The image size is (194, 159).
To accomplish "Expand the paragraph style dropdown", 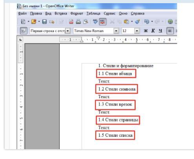I will pyautogui.click(x=68, y=31).
